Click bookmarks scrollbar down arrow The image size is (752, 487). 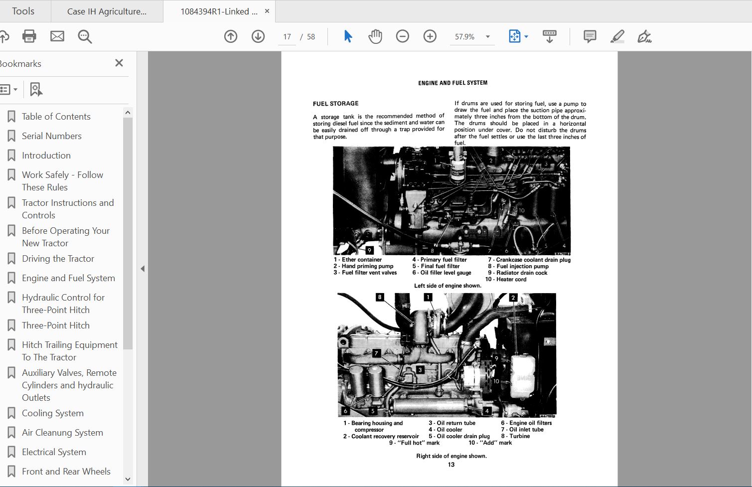(128, 479)
